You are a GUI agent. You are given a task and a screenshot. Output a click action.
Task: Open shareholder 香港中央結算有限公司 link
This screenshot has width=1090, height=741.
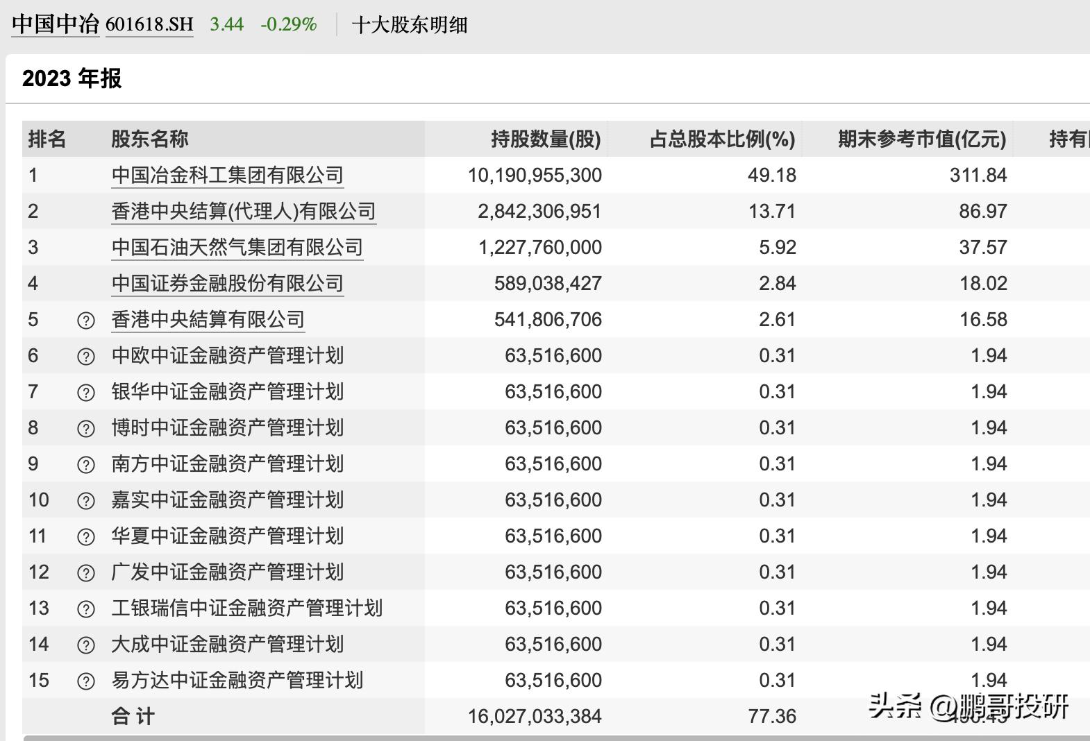[x=208, y=320]
